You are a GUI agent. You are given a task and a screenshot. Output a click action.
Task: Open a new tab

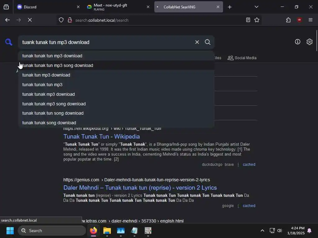click(x=229, y=7)
